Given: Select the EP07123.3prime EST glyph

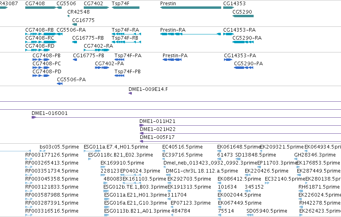Looking at the screenshot, I should tap(172, 207).
